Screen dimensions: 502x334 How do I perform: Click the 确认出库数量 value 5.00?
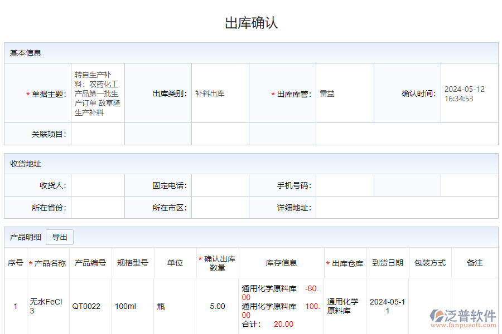pyautogui.click(x=217, y=305)
